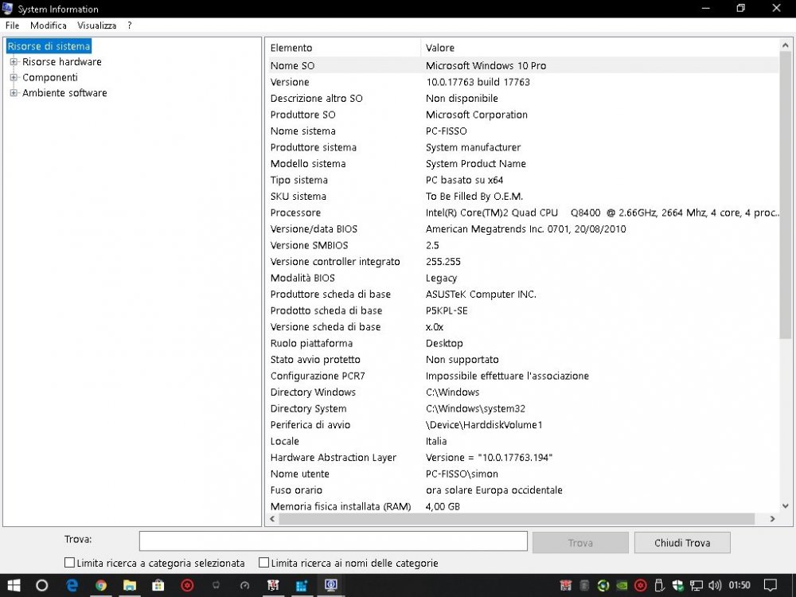Select the Nome utente value PC-FISSO\simon
Viewport: 796px width, 597px height.
[462, 474]
